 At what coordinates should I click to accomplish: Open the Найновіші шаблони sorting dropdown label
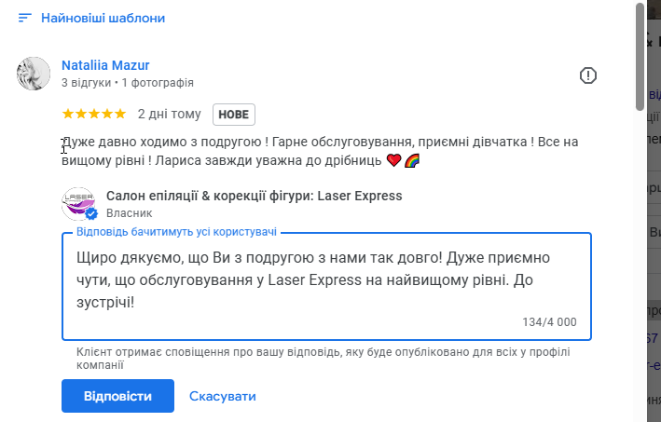point(103,18)
